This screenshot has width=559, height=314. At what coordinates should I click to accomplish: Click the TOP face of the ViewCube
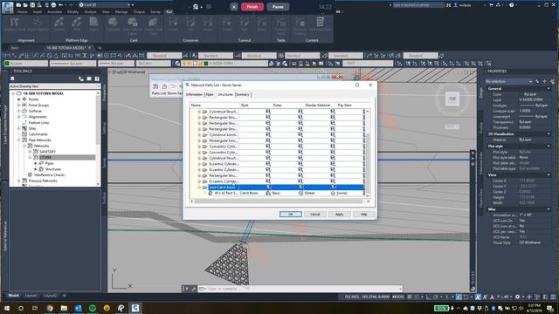(x=452, y=99)
